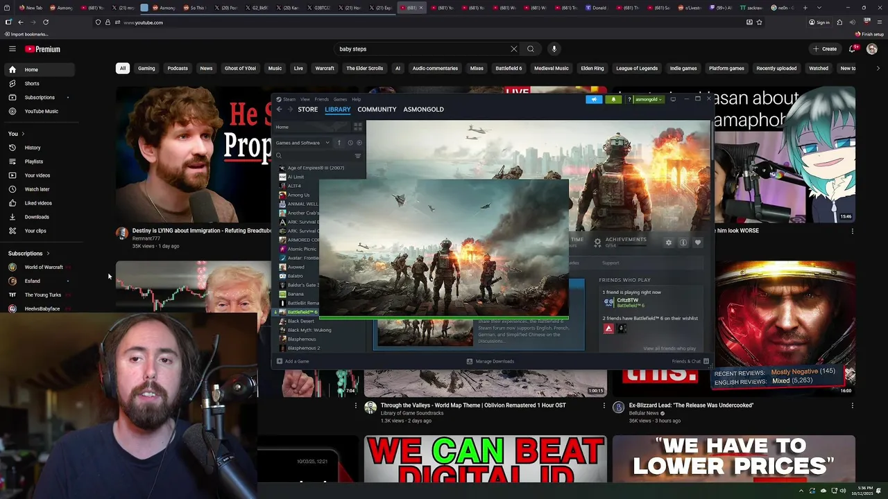Open Battlefield 6 game info icon

683,243
